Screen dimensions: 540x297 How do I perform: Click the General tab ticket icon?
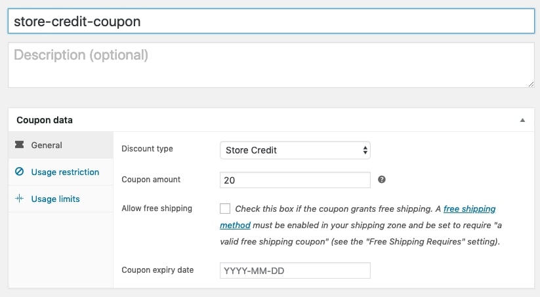pyautogui.click(x=19, y=144)
